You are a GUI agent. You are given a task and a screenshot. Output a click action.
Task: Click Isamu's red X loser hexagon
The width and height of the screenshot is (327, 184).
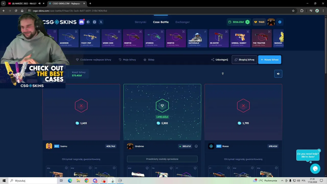tap(81, 106)
